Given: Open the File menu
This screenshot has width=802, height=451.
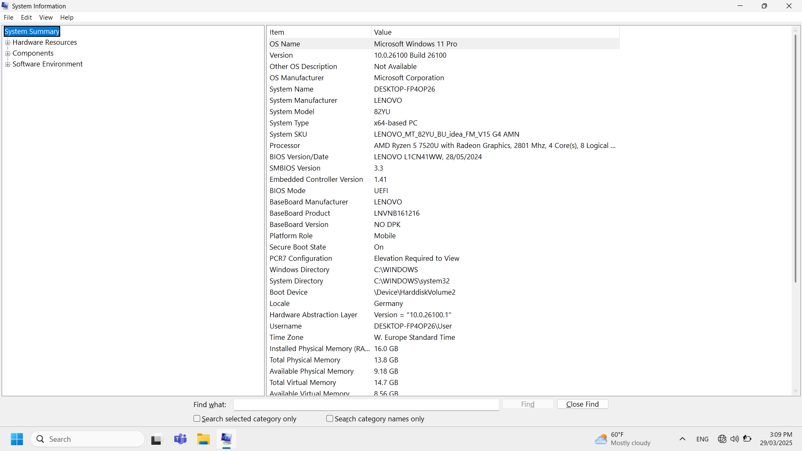Looking at the screenshot, I should (8, 17).
